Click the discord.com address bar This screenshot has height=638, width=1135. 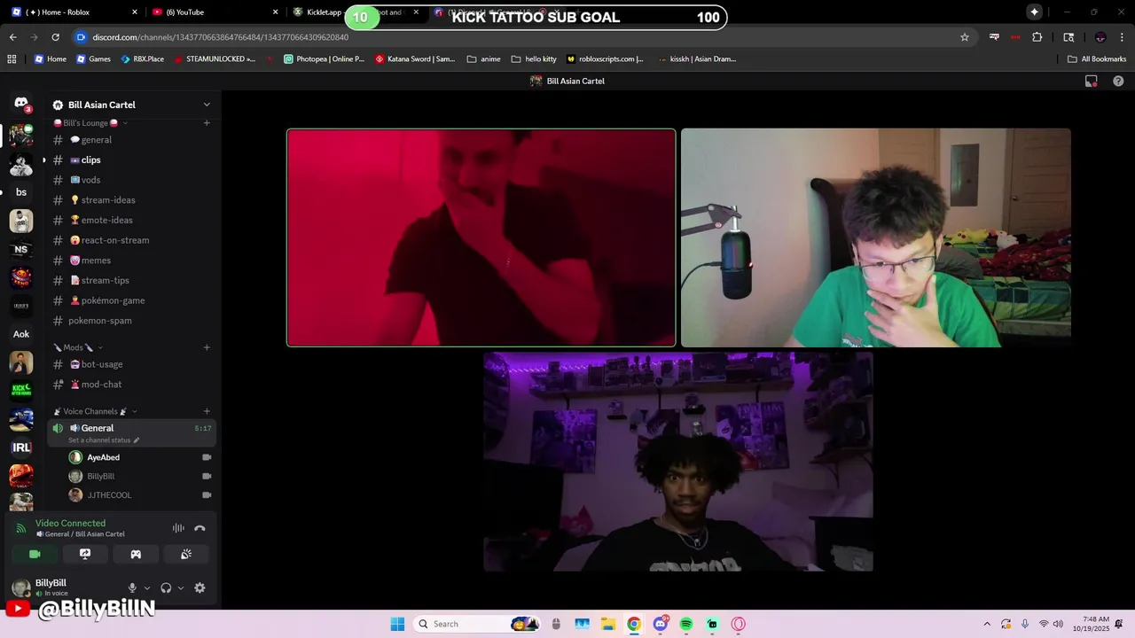[x=514, y=37]
